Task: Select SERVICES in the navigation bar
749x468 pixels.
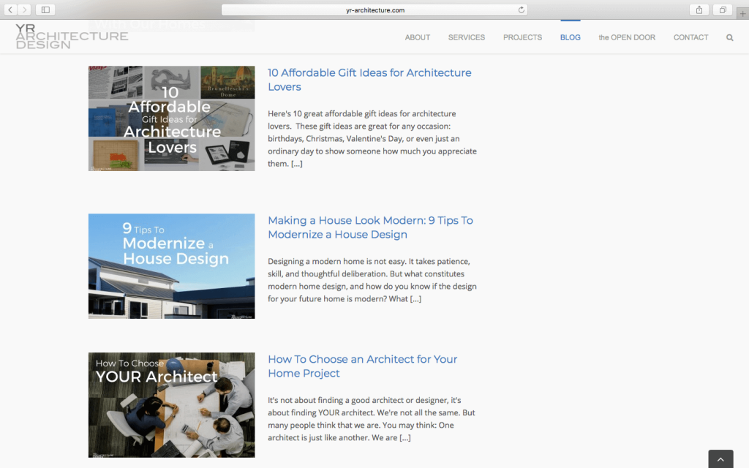Action: pyautogui.click(x=466, y=37)
